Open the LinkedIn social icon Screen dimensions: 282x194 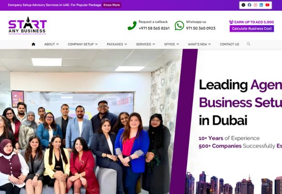pos(261,5)
